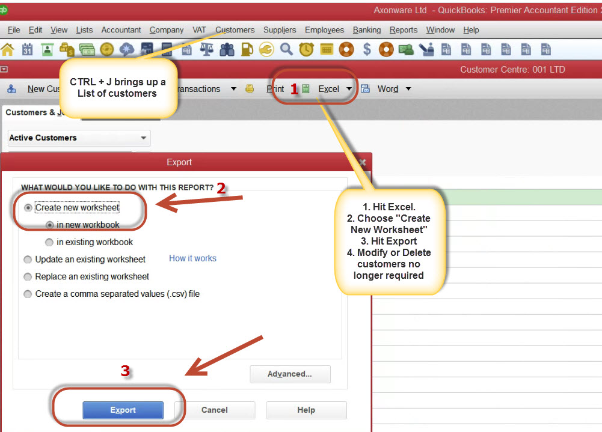The height and width of the screenshot is (432, 602).
Task: Click the gold wrench circle icon
Action: point(266,49)
